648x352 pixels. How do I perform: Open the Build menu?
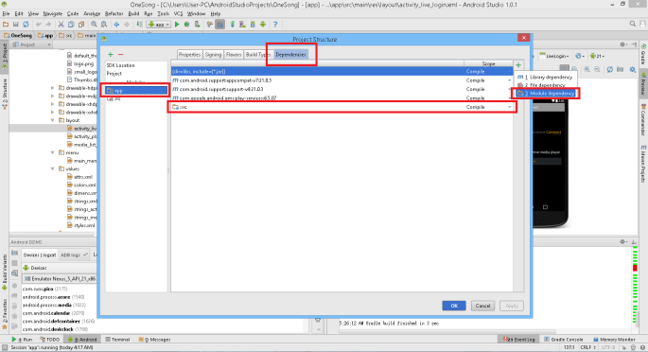pyautogui.click(x=133, y=13)
